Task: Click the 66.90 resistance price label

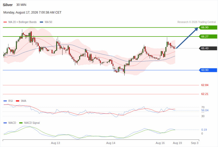Action: [208, 27]
